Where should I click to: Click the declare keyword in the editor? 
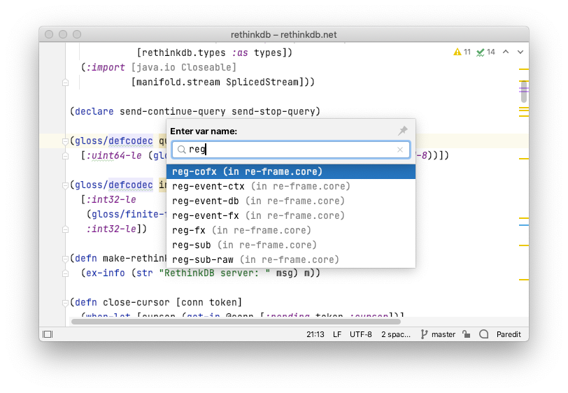pos(94,111)
